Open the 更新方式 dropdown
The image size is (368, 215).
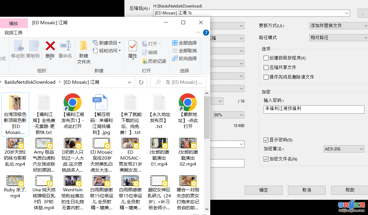(x=338, y=26)
